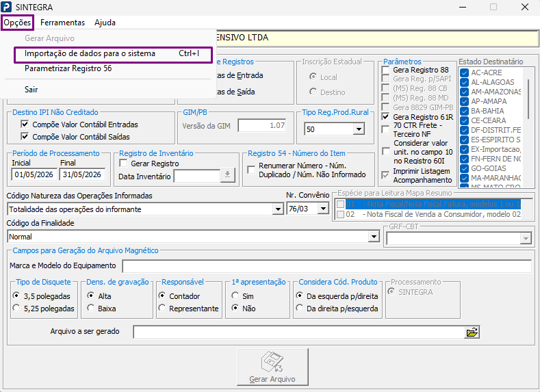Click the folder browse icon for Arquivo a ser gerado
Screen dimensions: 540x392
tap(472, 332)
